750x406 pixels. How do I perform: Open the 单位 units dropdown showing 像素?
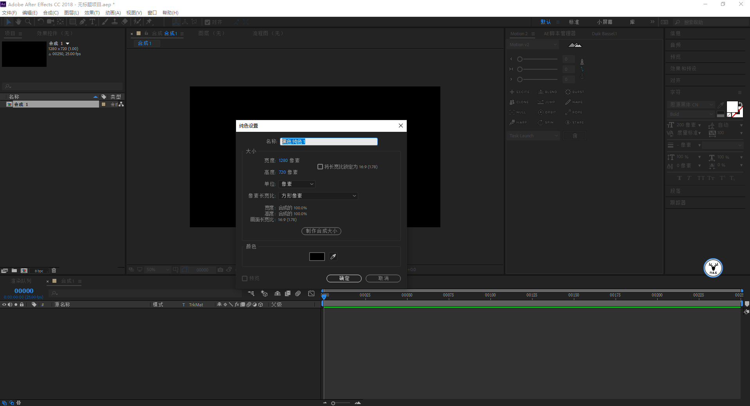[x=297, y=184]
